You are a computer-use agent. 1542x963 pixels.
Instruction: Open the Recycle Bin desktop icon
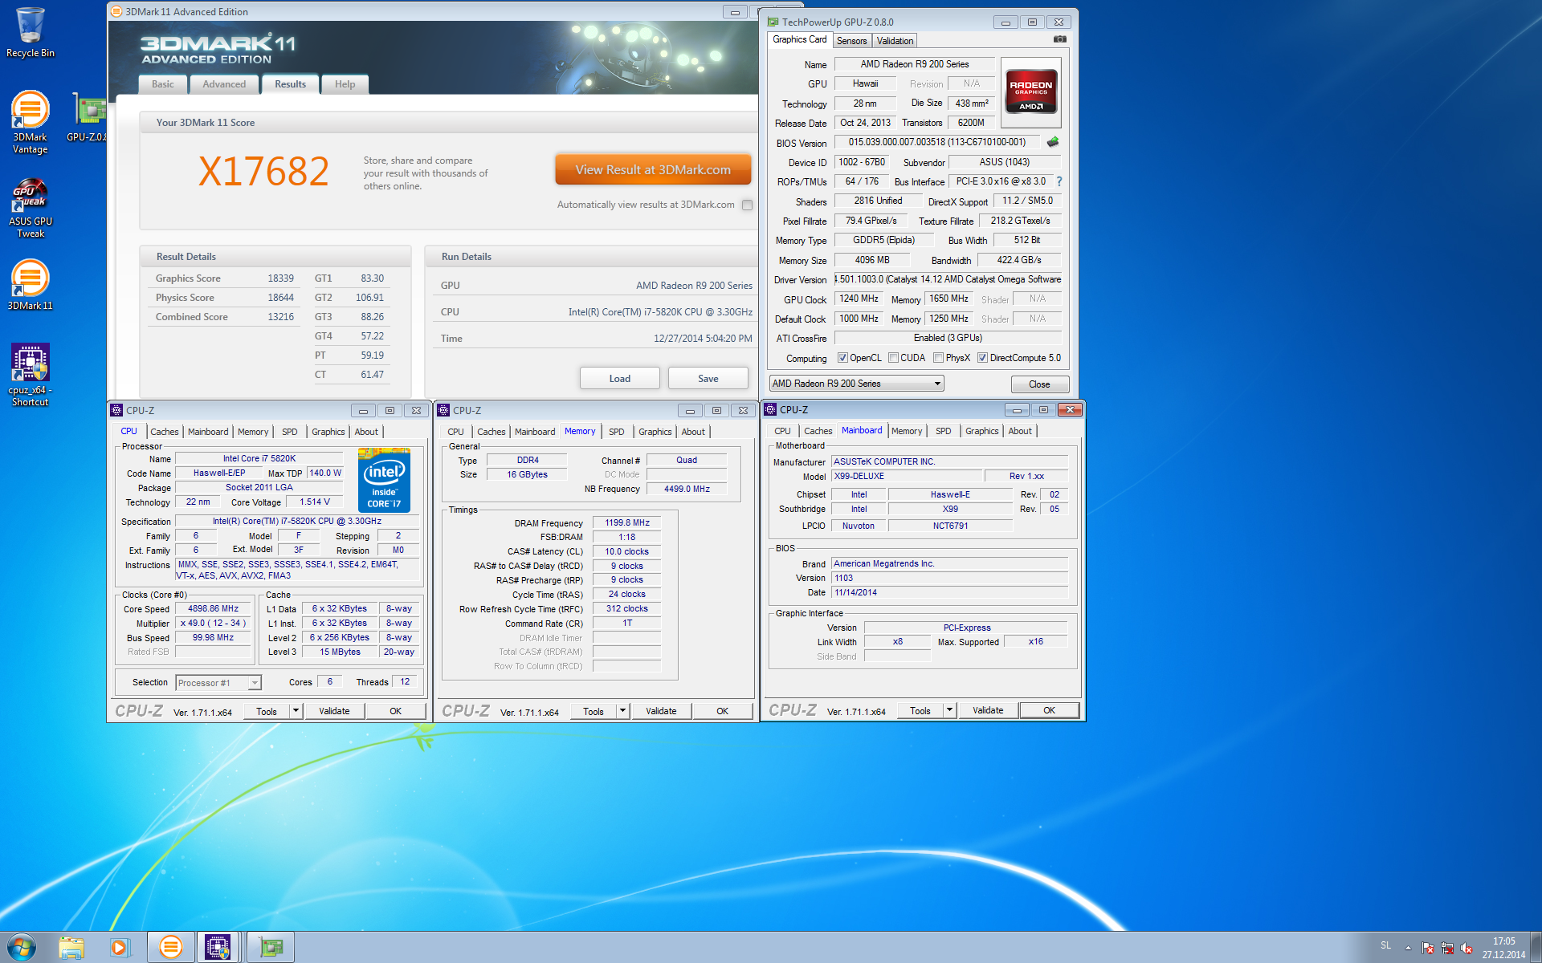(x=30, y=32)
